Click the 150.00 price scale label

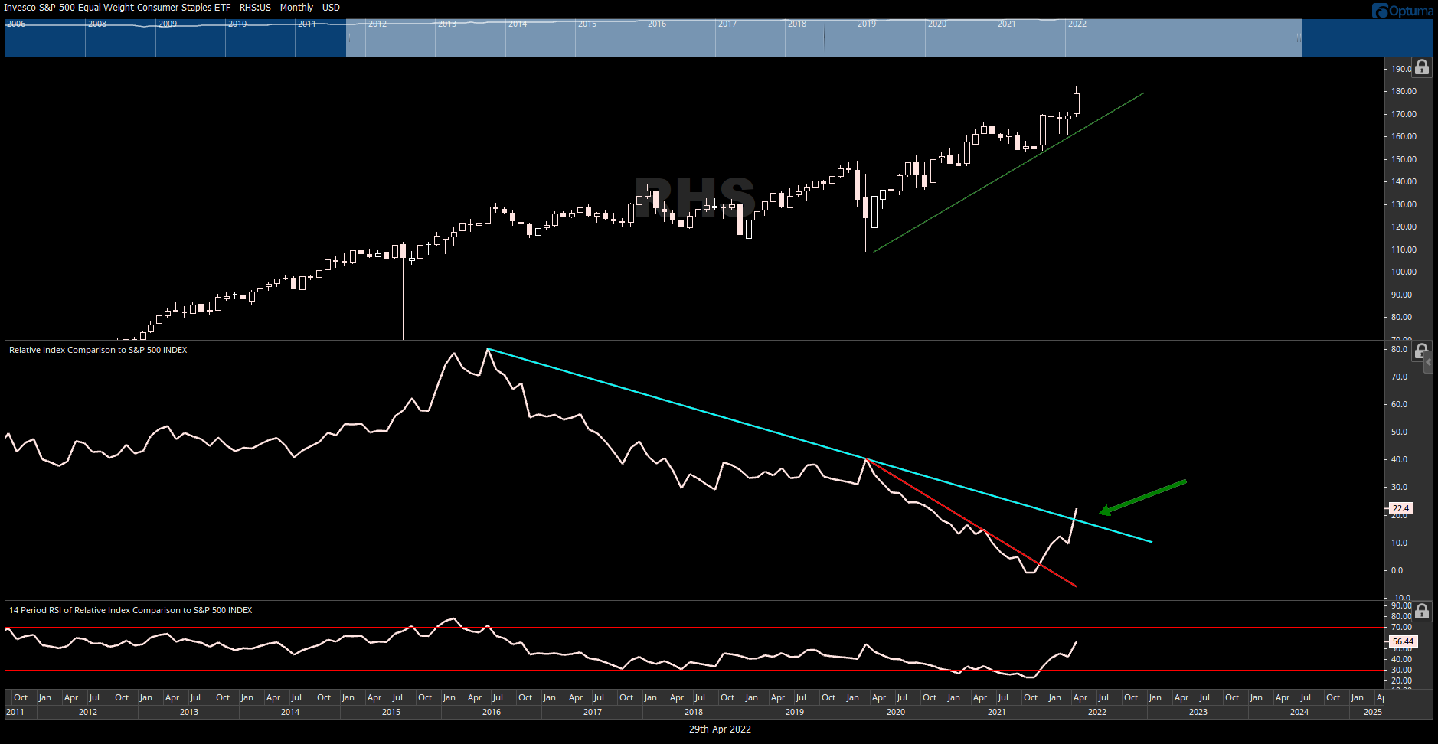1404,159
